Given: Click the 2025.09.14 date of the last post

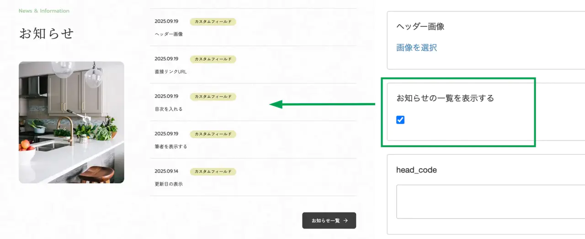Looking at the screenshot, I should [x=166, y=171].
